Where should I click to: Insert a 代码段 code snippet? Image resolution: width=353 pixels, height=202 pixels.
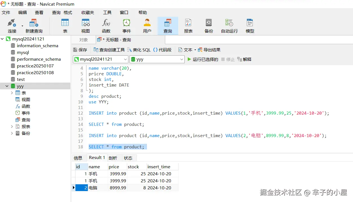click(x=162, y=50)
